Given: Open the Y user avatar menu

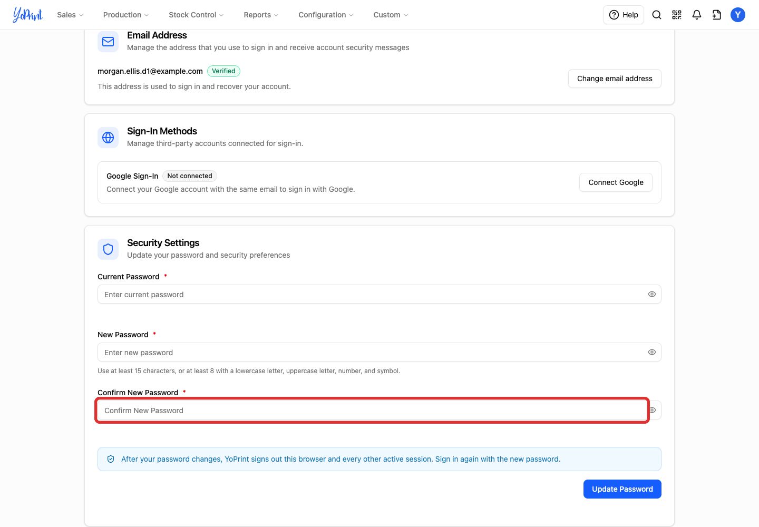Looking at the screenshot, I should [x=738, y=15].
